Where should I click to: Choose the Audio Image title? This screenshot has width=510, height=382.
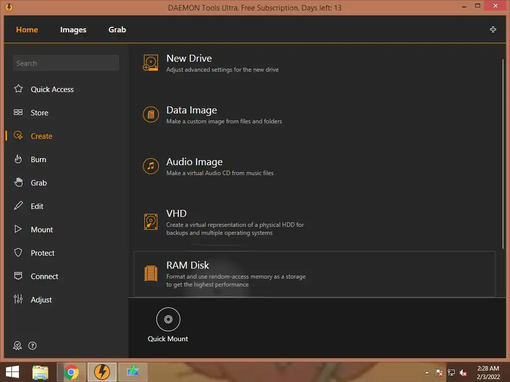coord(194,162)
